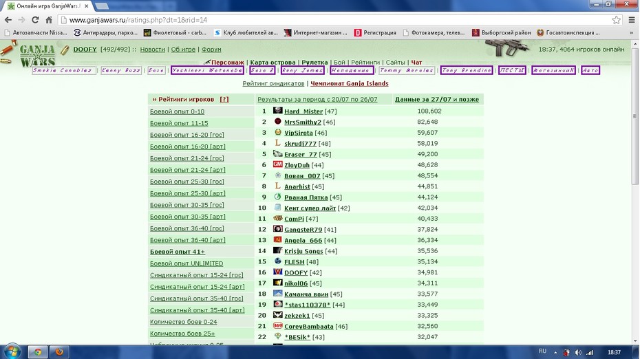Click the Firefox taskbar icon
Screen dimensions: 640x359
(x=59, y=351)
